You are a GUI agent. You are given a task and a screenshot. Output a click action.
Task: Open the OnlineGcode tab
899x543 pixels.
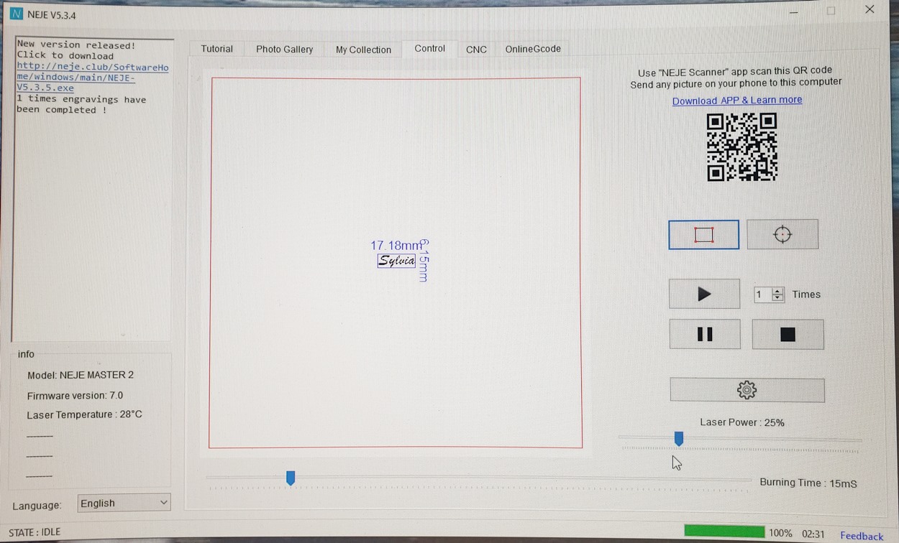click(532, 49)
